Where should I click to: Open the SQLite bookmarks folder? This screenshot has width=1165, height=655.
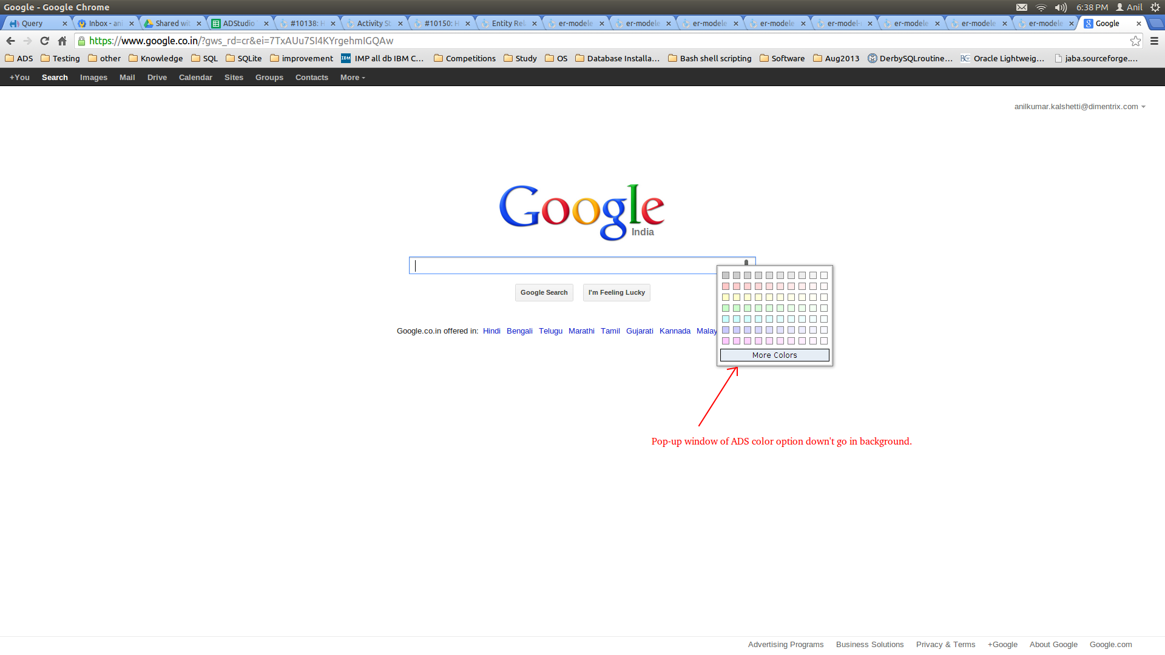click(x=243, y=58)
